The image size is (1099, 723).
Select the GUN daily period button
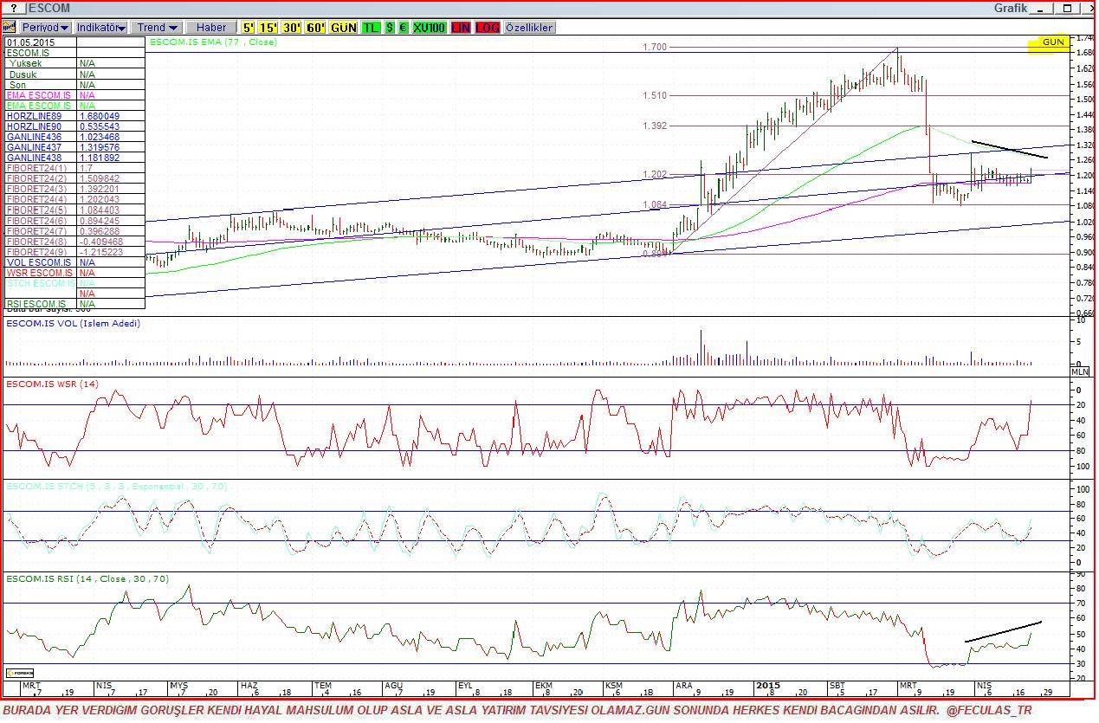click(x=344, y=28)
